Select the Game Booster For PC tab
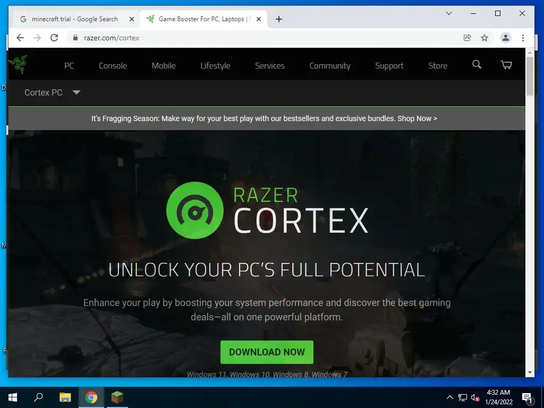The image size is (544, 408). [x=203, y=19]
